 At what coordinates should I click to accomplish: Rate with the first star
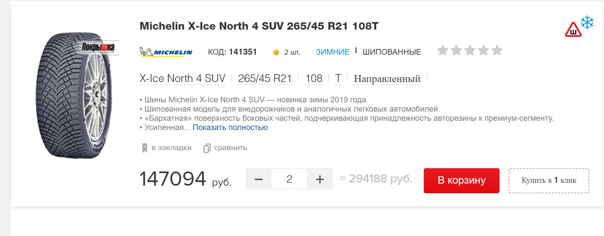coord(443,50)
